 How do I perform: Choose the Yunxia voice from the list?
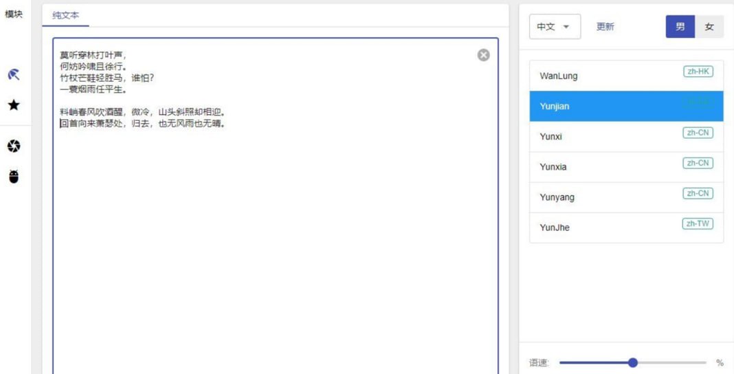pos(553,167)
